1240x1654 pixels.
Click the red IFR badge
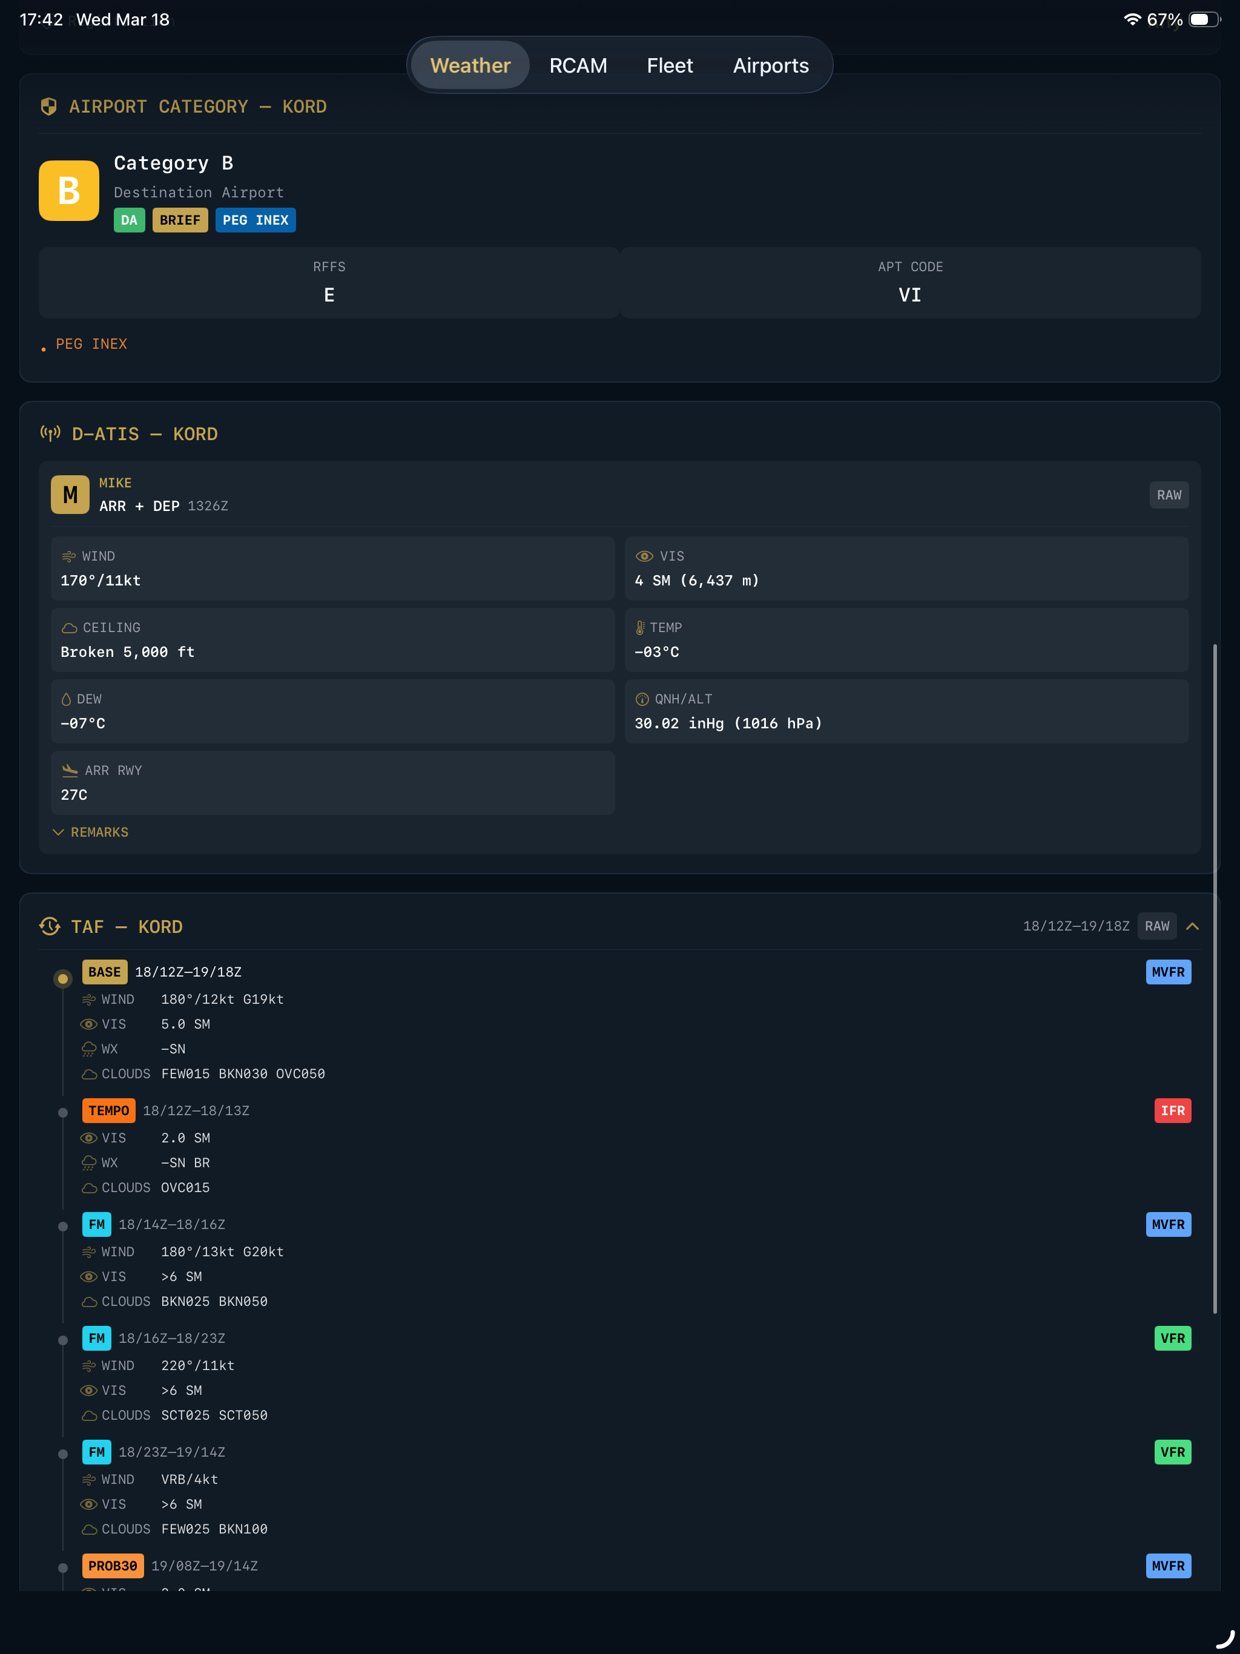[1173, 1110]
